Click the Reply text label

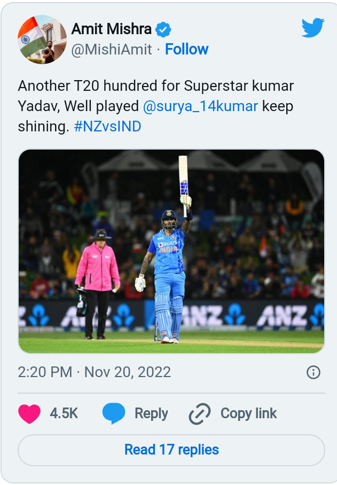pyautogui.click(x=151, y=413)
